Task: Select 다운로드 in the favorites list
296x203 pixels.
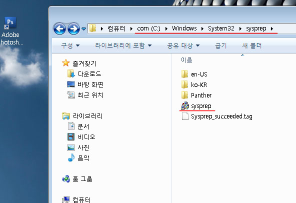Action: [x=84, y=74]
